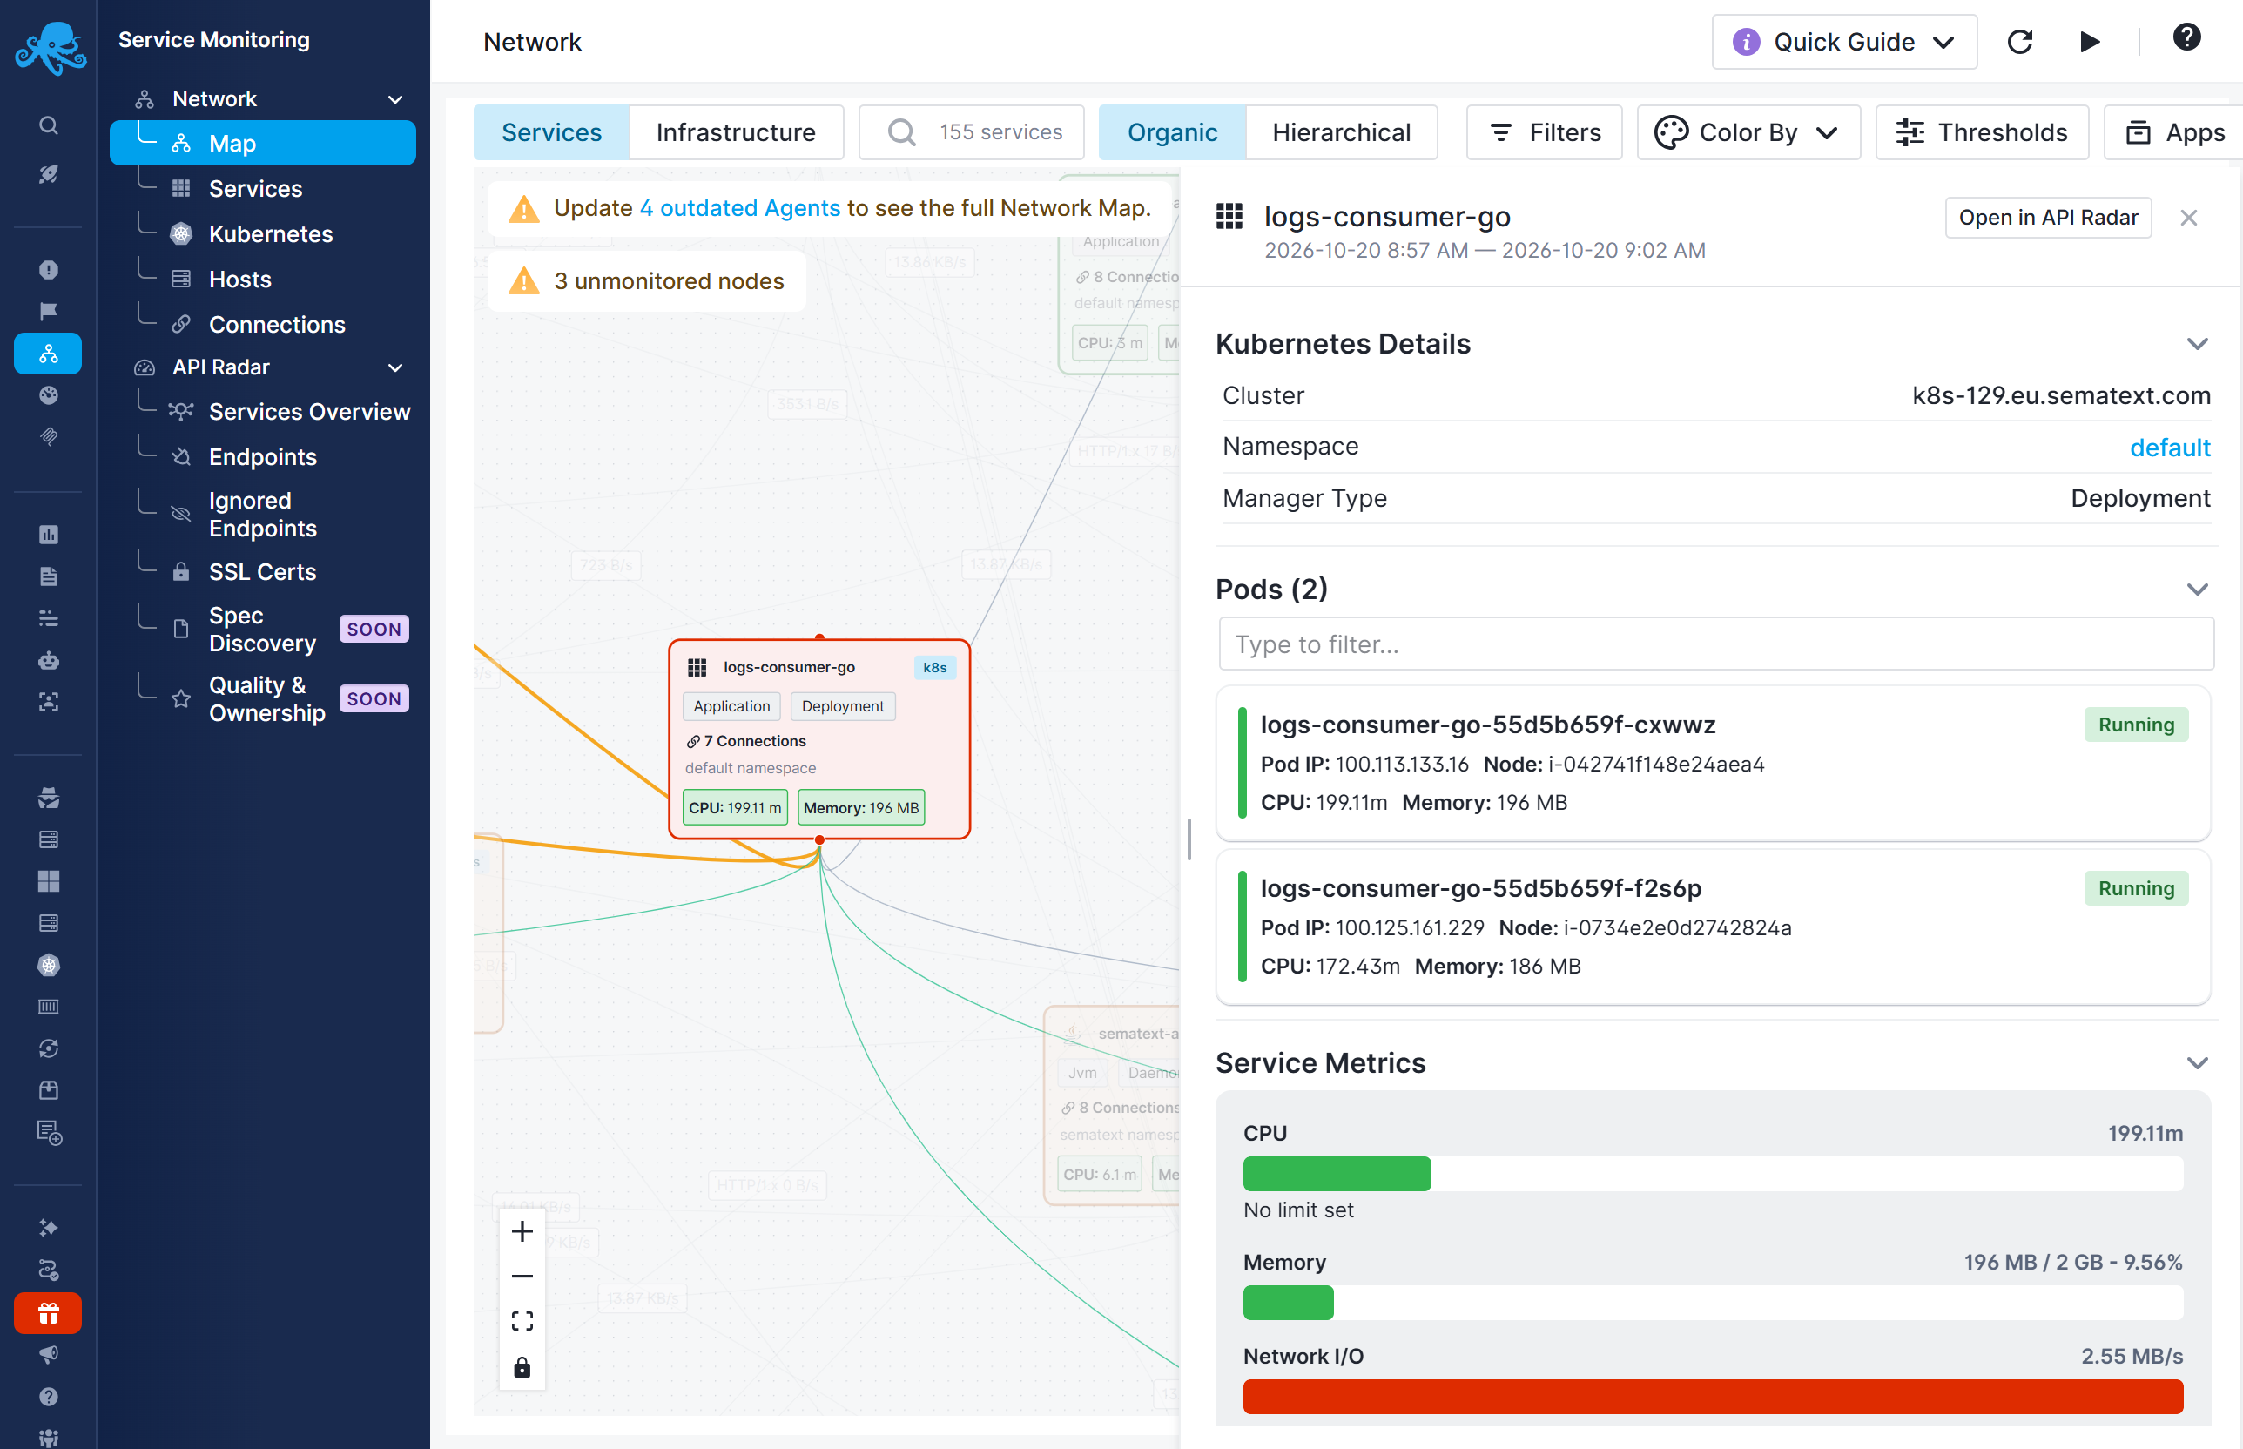The width and height of the screenshot is (2243, 1449).
Task: Click the red Network I/O bar
Action: 1713,1398
